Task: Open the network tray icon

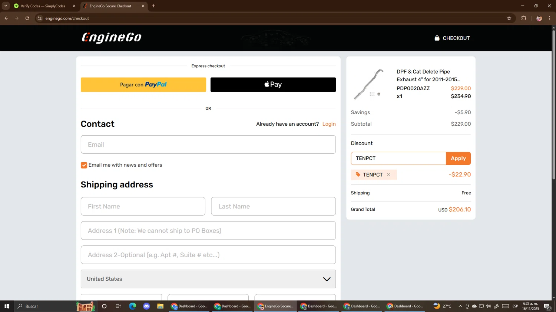Action: [x=481, y=306]
